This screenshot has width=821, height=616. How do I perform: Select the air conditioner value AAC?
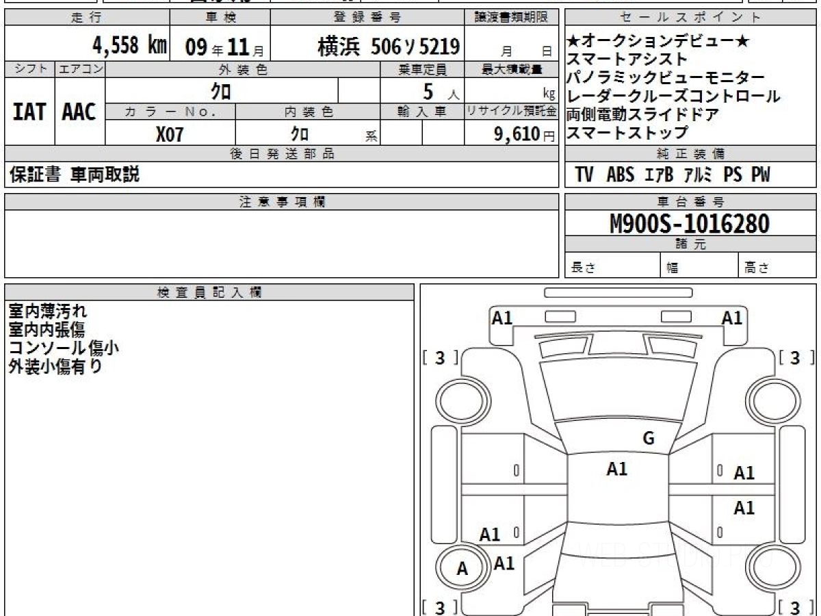(79, 112)
